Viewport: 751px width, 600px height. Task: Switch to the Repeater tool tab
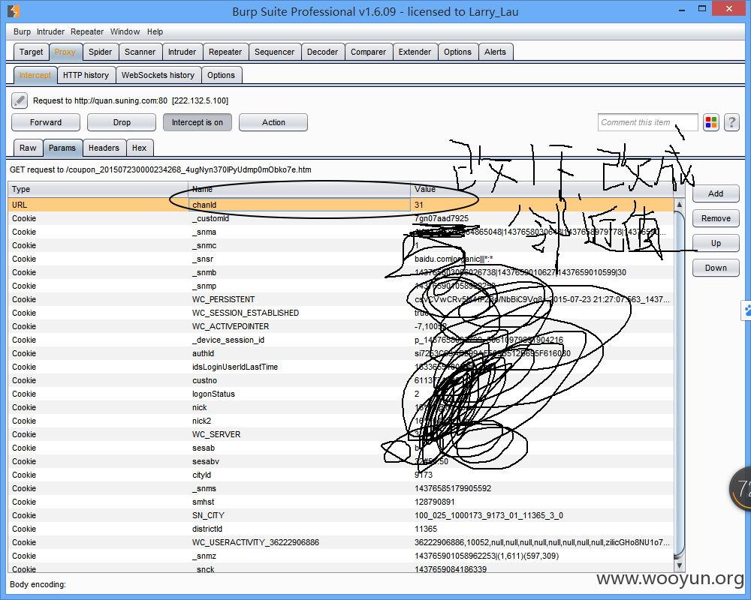click(225, 52)
